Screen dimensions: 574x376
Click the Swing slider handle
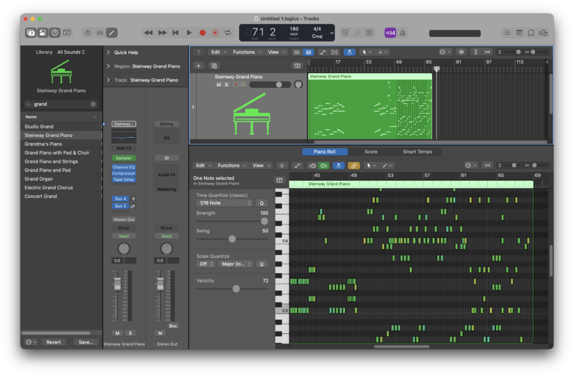coord(232,239)
